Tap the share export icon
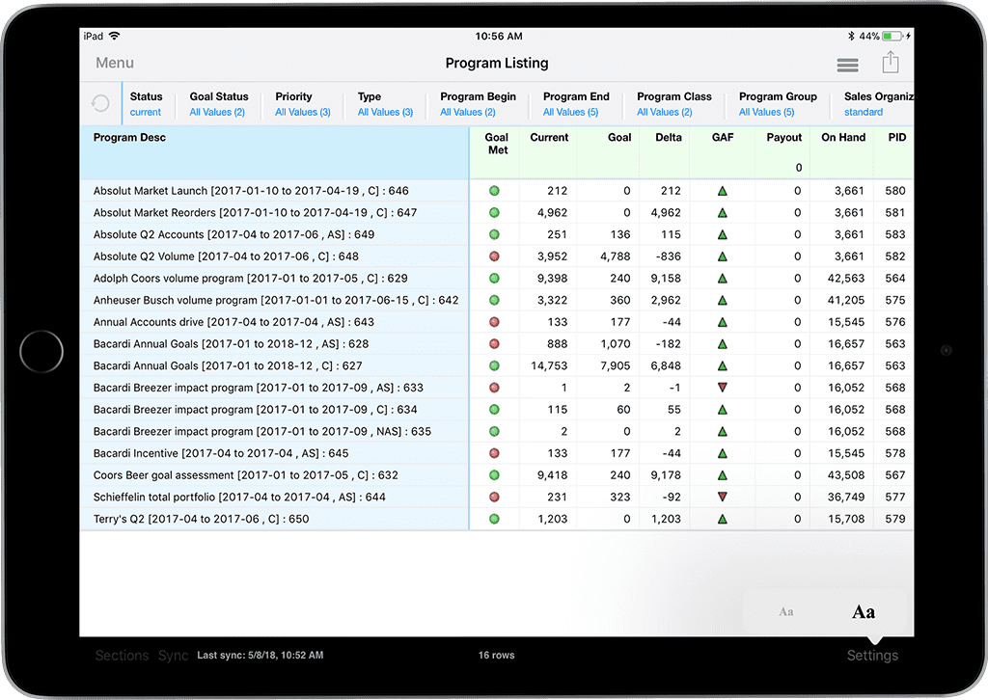988x700 pixels. pos(891,63)
